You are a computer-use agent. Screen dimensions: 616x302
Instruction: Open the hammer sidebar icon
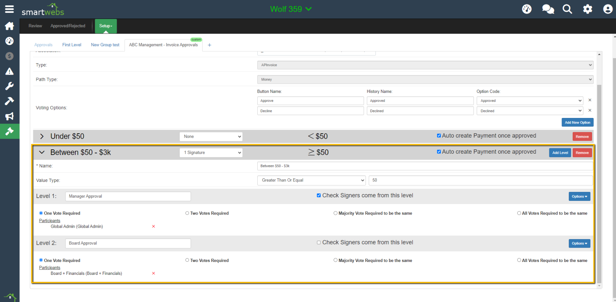click(x=9, y=101)
